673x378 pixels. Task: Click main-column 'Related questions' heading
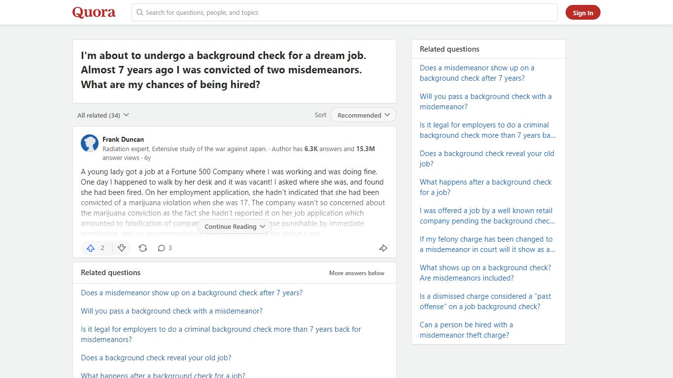pos(110,273)
